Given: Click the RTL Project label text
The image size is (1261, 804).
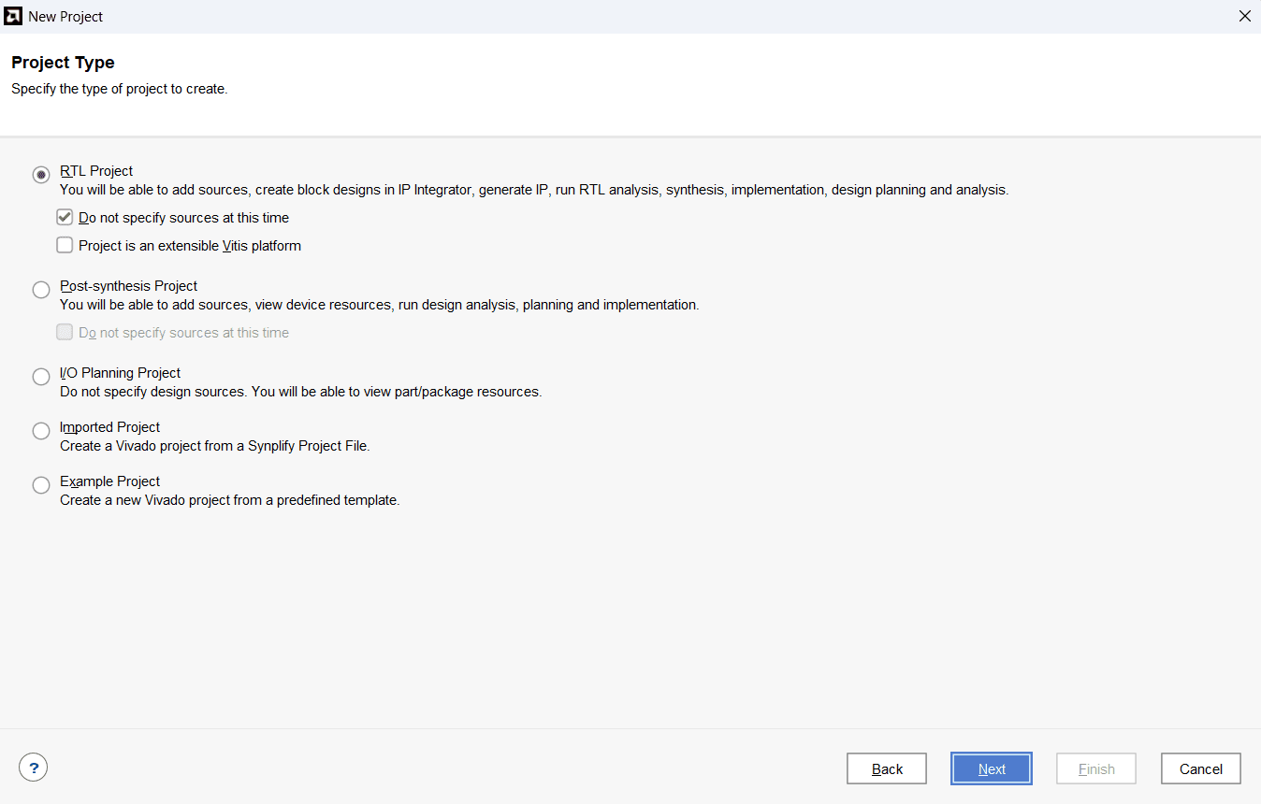Looking at the screenshot, I should 96,171.
